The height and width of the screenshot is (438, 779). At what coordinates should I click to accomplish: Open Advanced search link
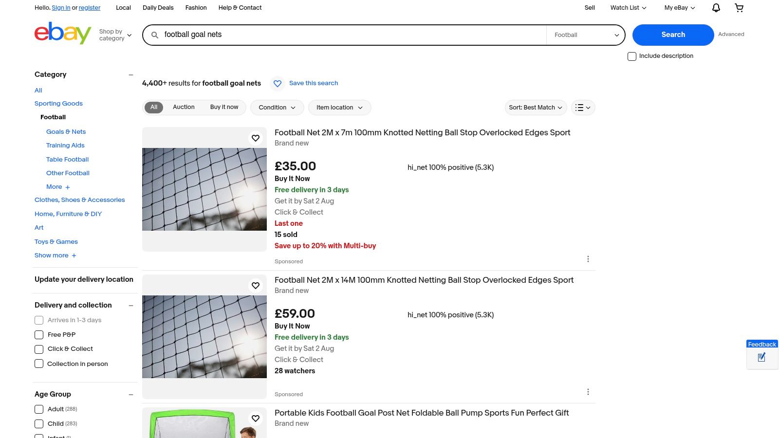pos(731,35)
